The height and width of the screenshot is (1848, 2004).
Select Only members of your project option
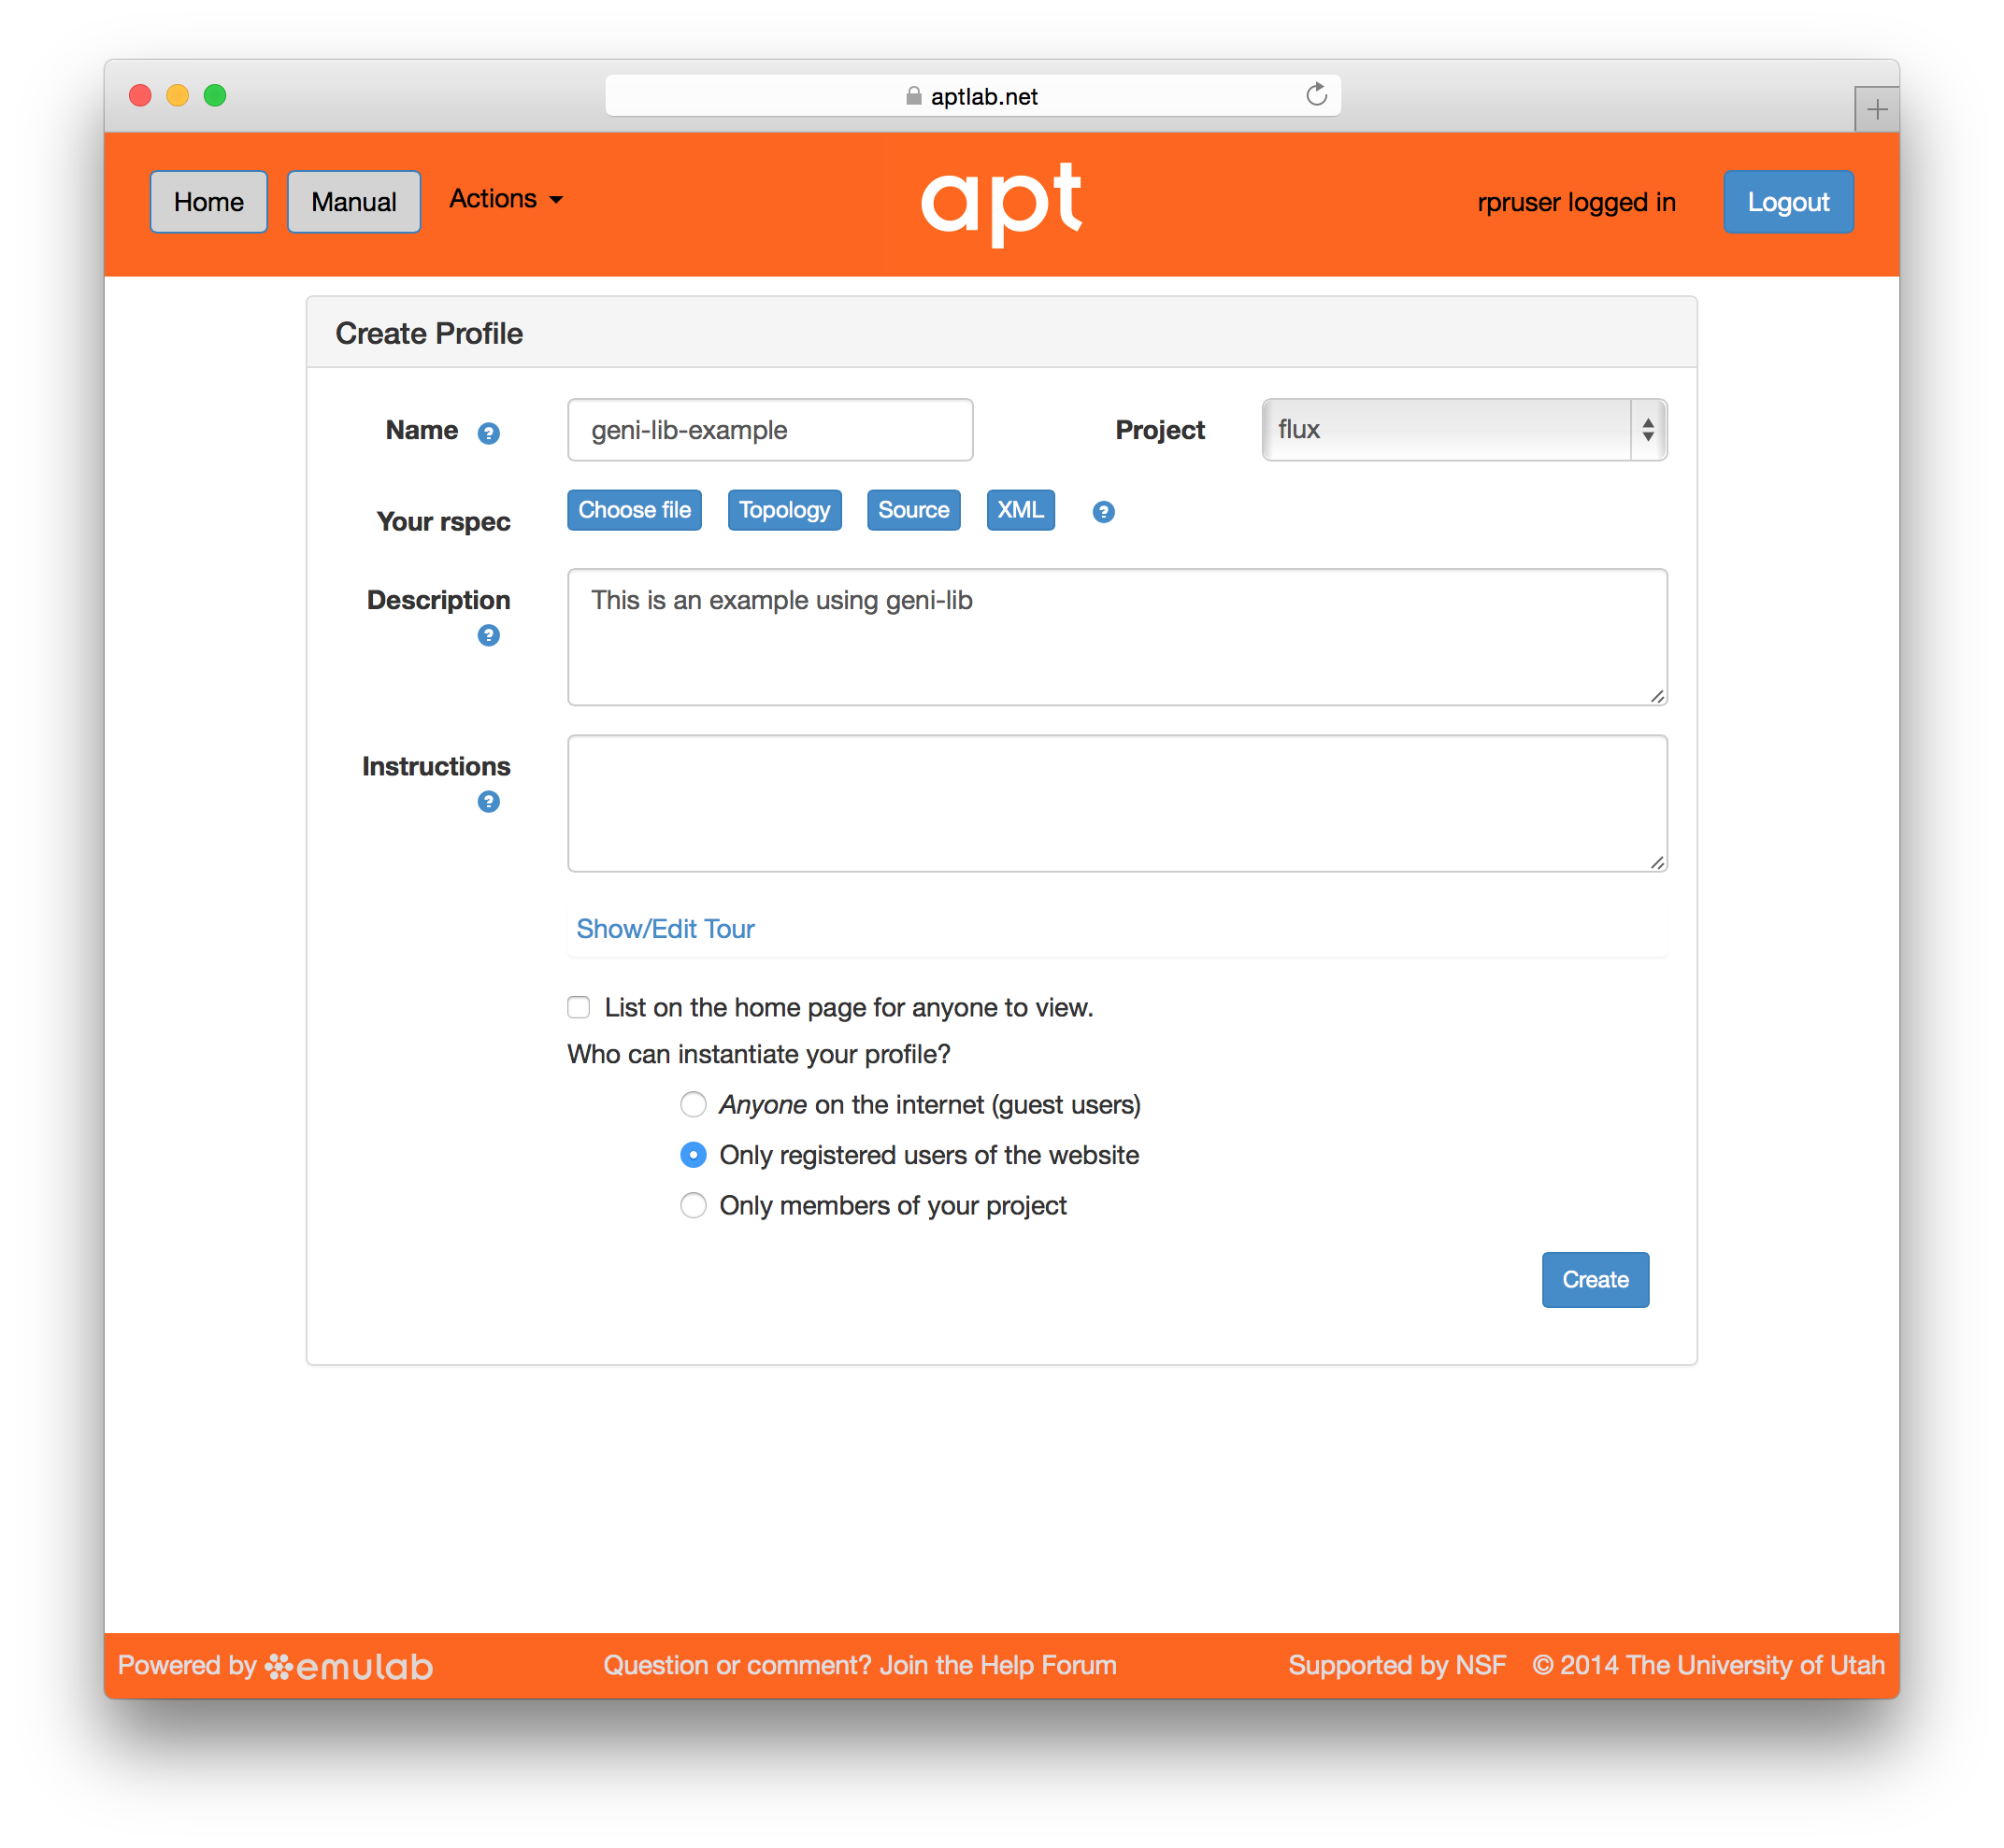click(x=694, y=1206)
